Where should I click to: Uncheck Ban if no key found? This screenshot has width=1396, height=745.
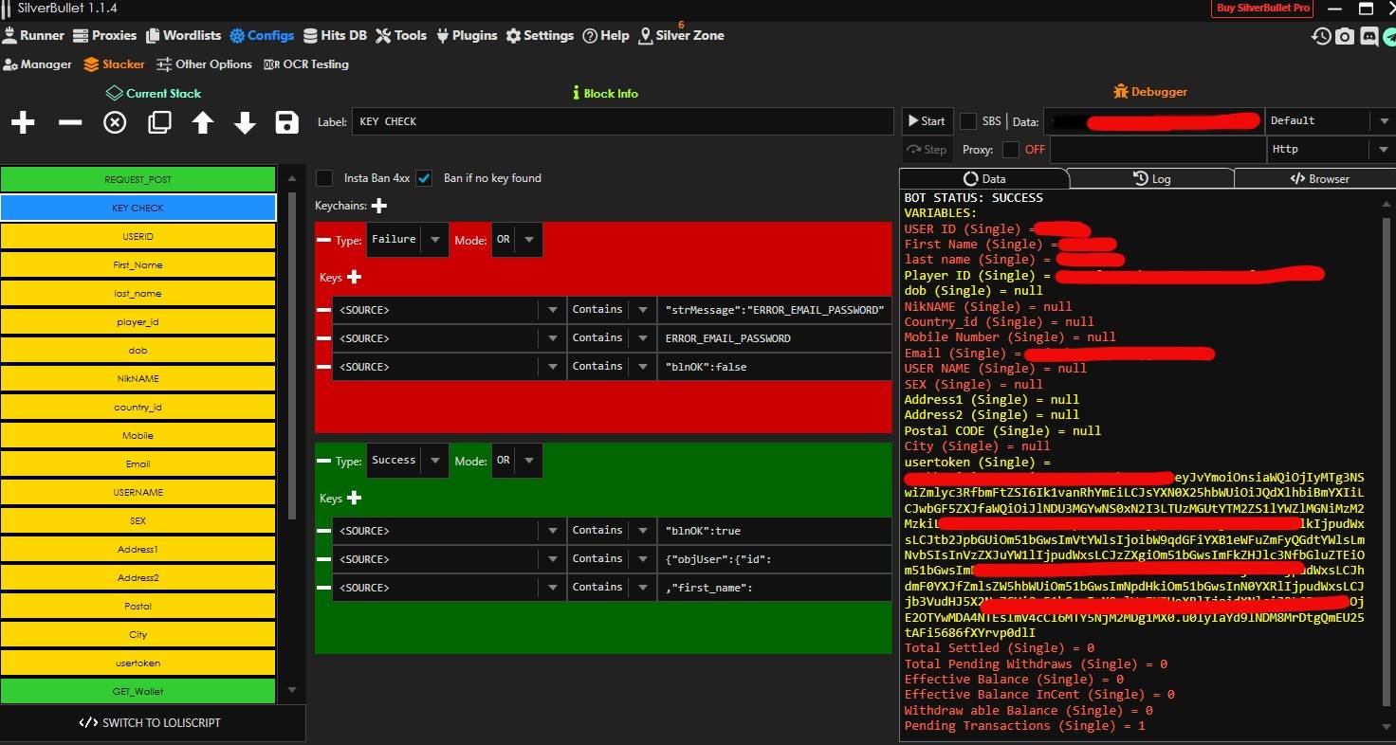[424, 178]
